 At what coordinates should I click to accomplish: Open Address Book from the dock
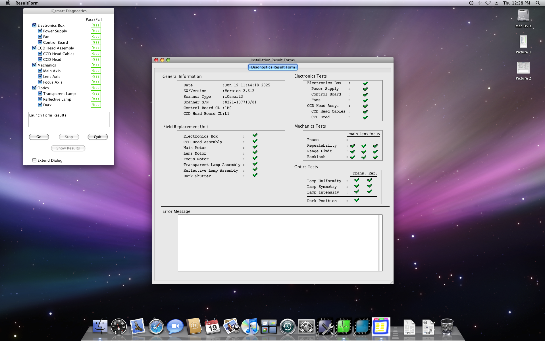coord(194,327)
